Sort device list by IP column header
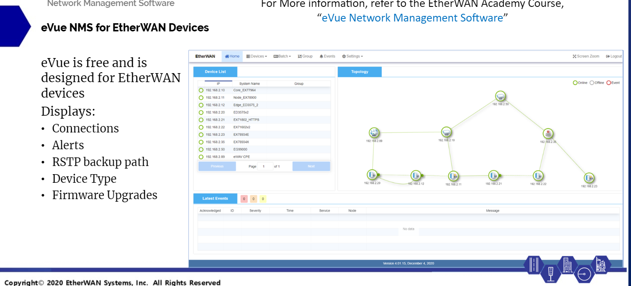 click(x=219, y=83)
